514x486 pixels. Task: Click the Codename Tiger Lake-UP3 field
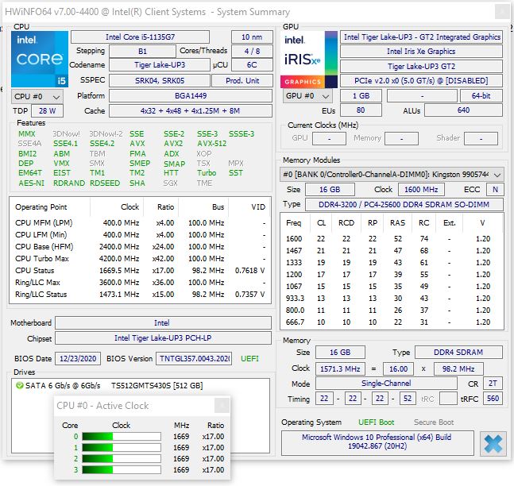point(160,65)
